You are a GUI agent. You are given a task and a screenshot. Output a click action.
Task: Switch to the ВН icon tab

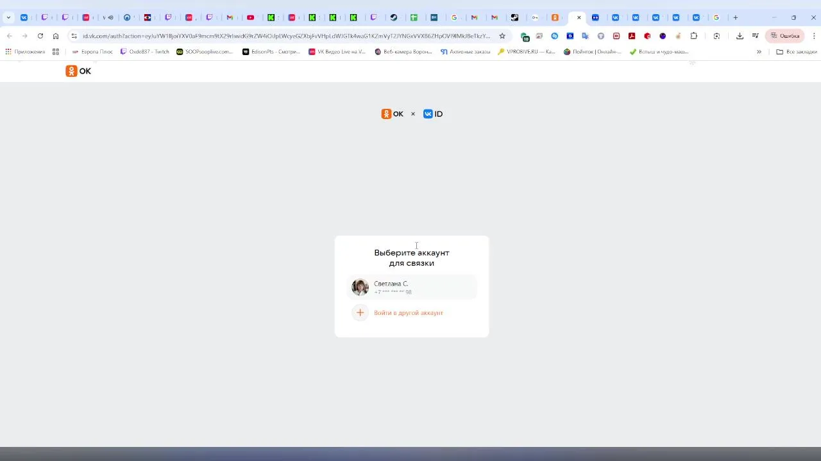[x=434, y=17]
